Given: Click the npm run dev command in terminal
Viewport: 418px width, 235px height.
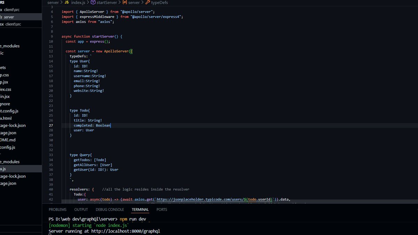Looking at the screenshot, I should tap(133, 219).
